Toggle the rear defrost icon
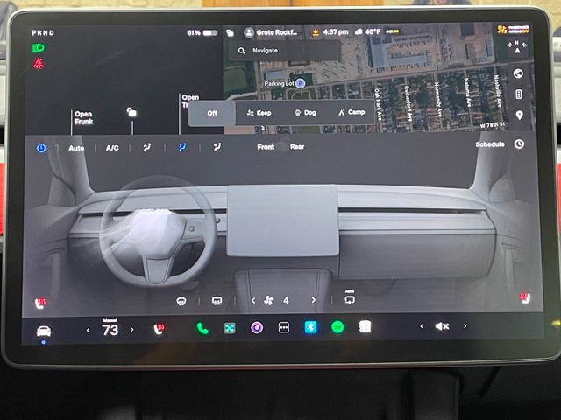Viewport: 561px width, 420px height. (217, 301)
